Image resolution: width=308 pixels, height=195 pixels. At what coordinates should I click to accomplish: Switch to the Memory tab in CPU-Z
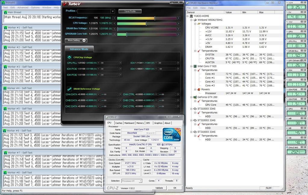(140, 123)
